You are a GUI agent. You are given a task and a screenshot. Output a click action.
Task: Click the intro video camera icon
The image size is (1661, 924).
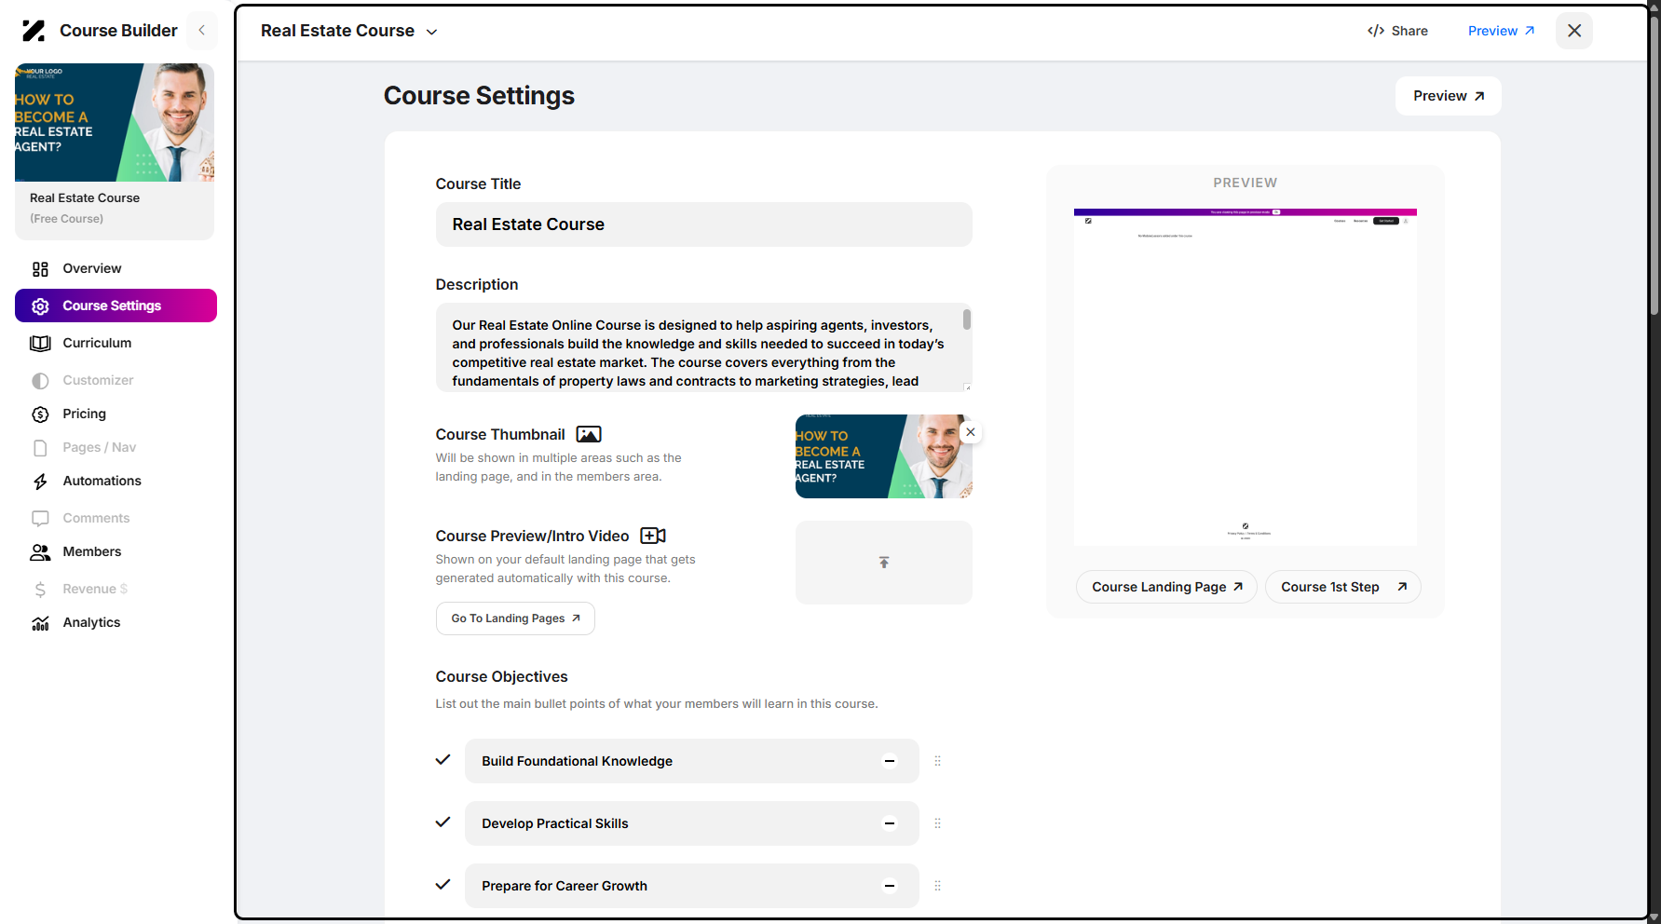pos(653,536)
